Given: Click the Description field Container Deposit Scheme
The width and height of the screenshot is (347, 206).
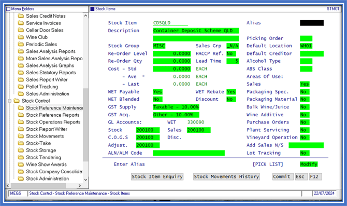Looking at the screenshot, I should (x=196, y=31).
